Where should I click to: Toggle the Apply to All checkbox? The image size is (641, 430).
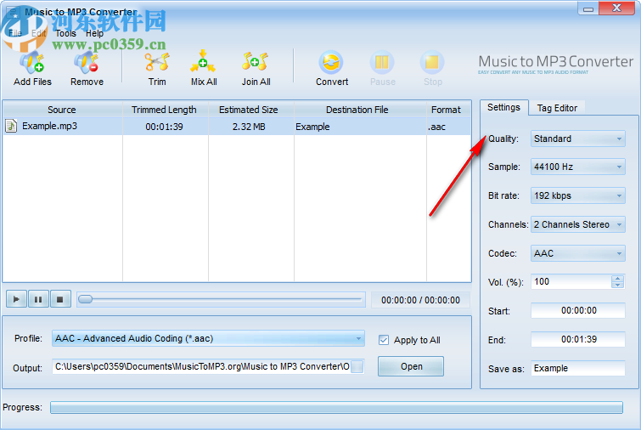(384, 340)
